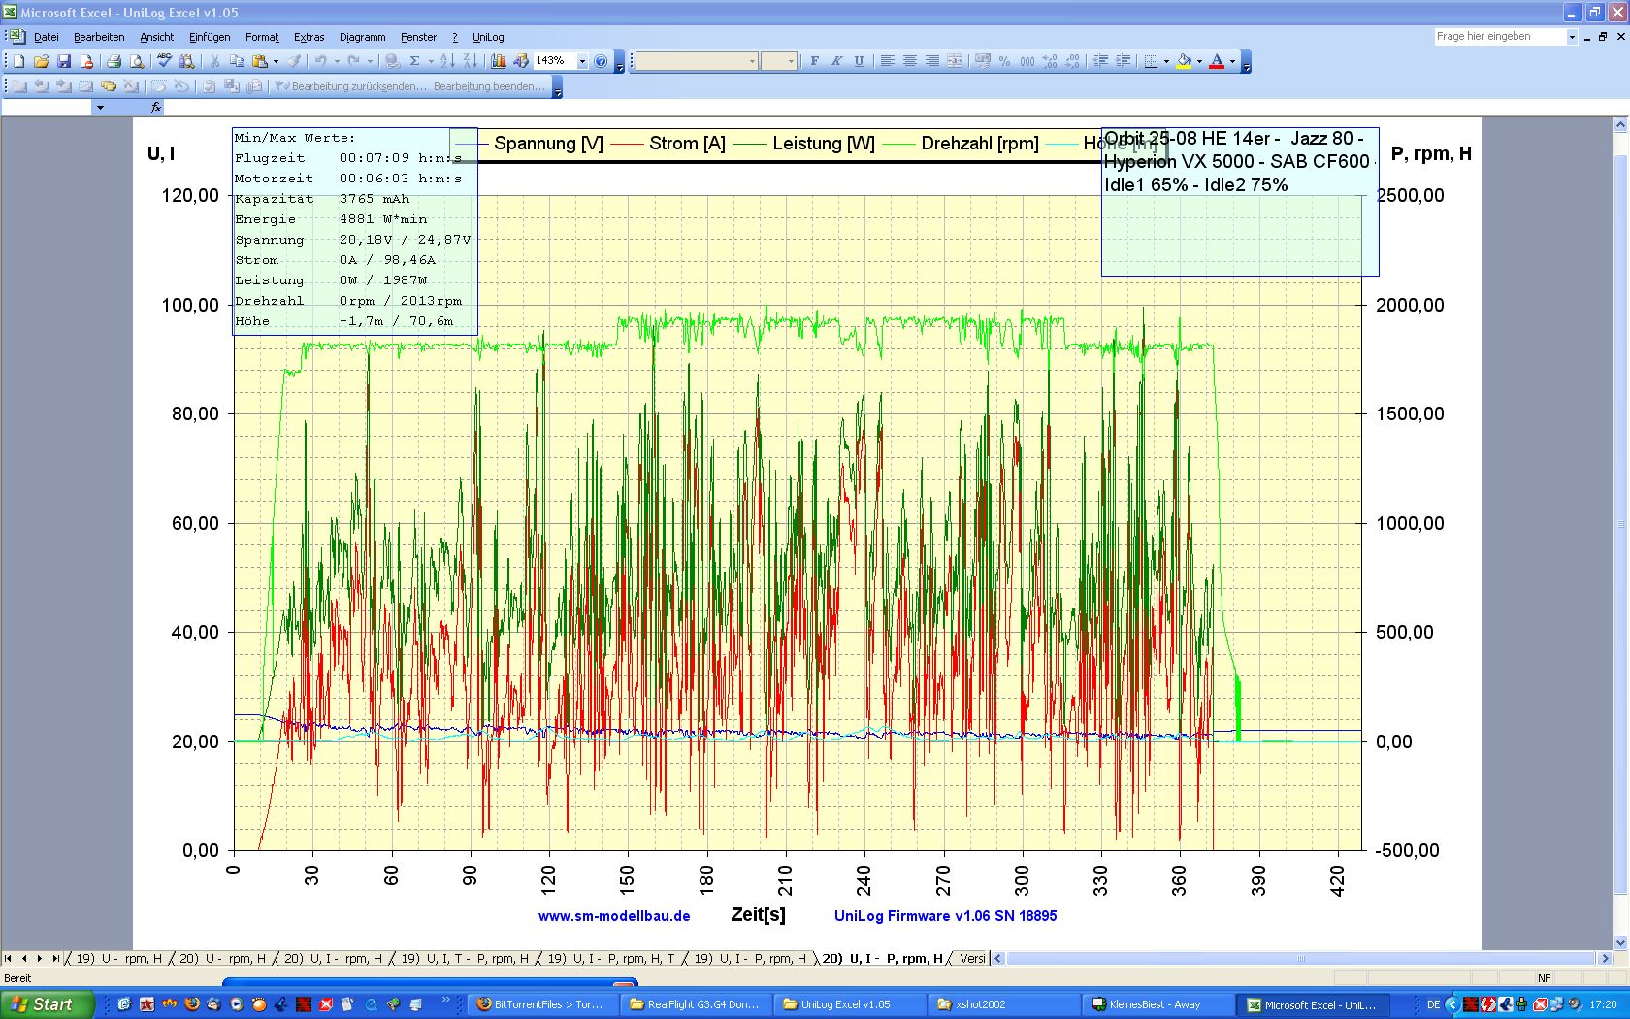Toggle bold formatting (F button)

814,61
